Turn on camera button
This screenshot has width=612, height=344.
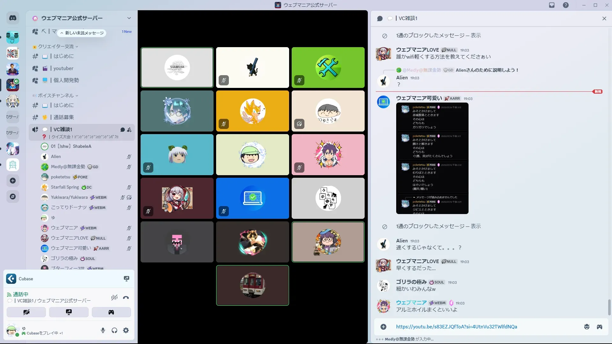(26, 312)
